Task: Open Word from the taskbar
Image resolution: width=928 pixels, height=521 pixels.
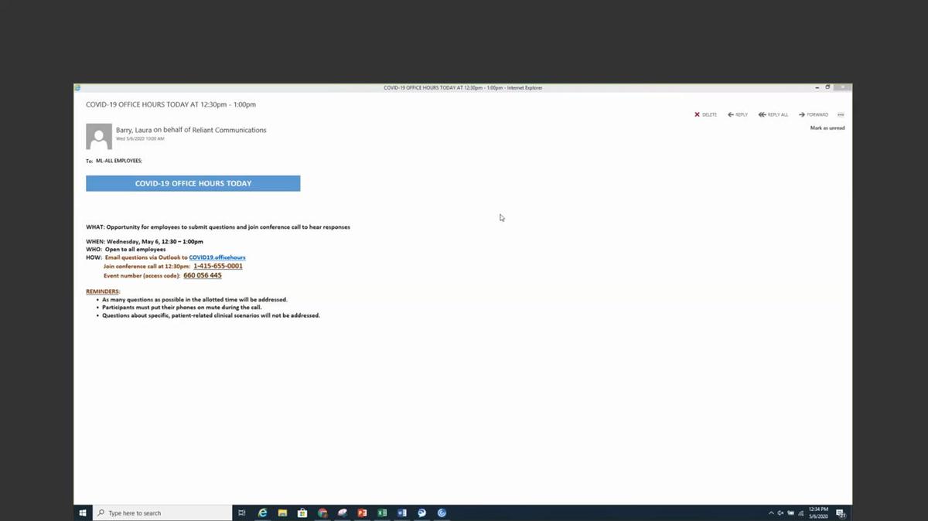Action: click(x=401, y=512)
